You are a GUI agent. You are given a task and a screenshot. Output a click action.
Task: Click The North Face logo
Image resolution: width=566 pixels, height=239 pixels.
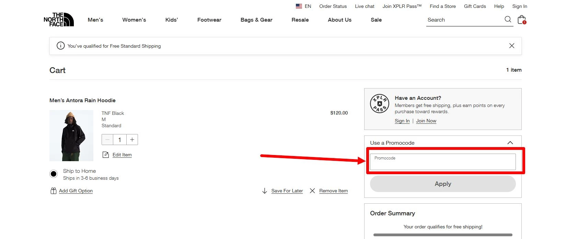pos(59,20)
